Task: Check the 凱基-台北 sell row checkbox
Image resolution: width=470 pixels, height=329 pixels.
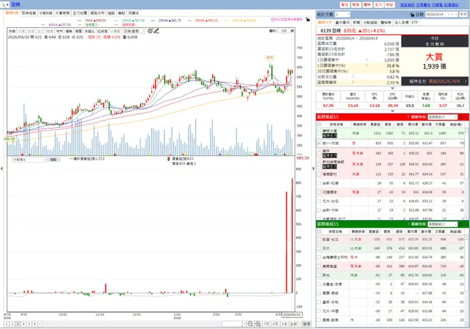Action: (319, 239)
